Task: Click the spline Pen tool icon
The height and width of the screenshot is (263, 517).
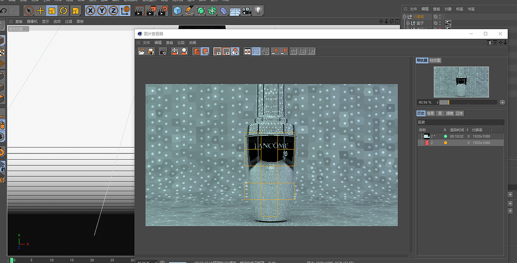Action: pos(189,11)
